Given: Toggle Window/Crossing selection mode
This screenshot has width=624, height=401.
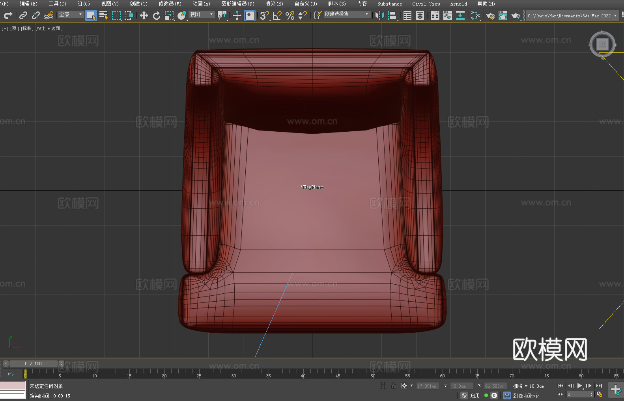Looking at the screenshot, I should coord(129,15).
